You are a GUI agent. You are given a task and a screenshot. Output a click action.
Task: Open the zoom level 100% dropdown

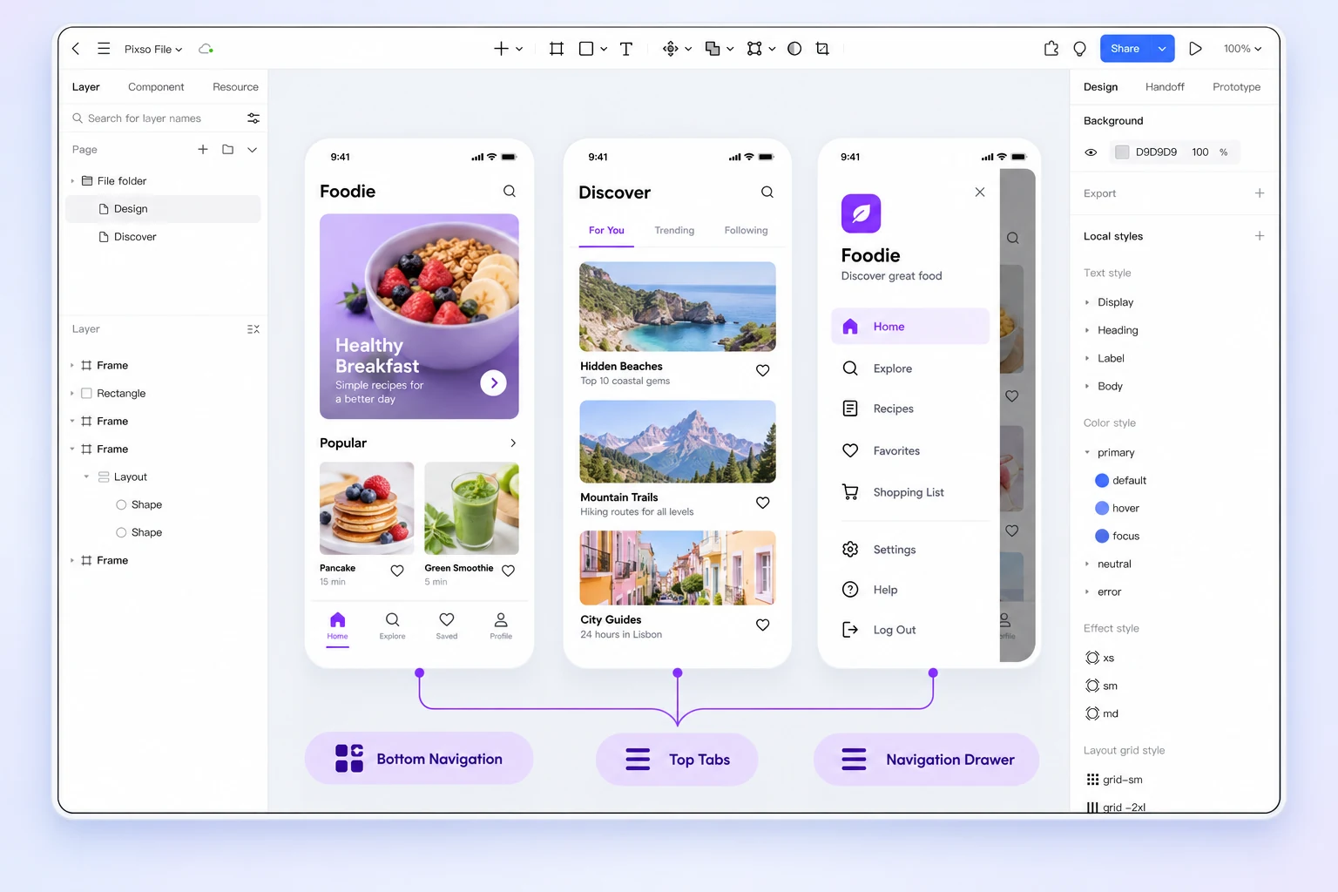click(1242, 49)
